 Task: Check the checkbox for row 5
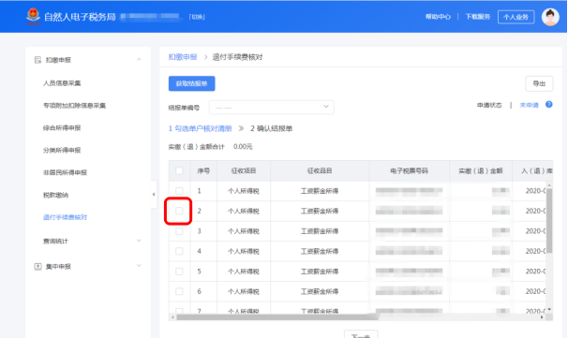click(179, 271)
